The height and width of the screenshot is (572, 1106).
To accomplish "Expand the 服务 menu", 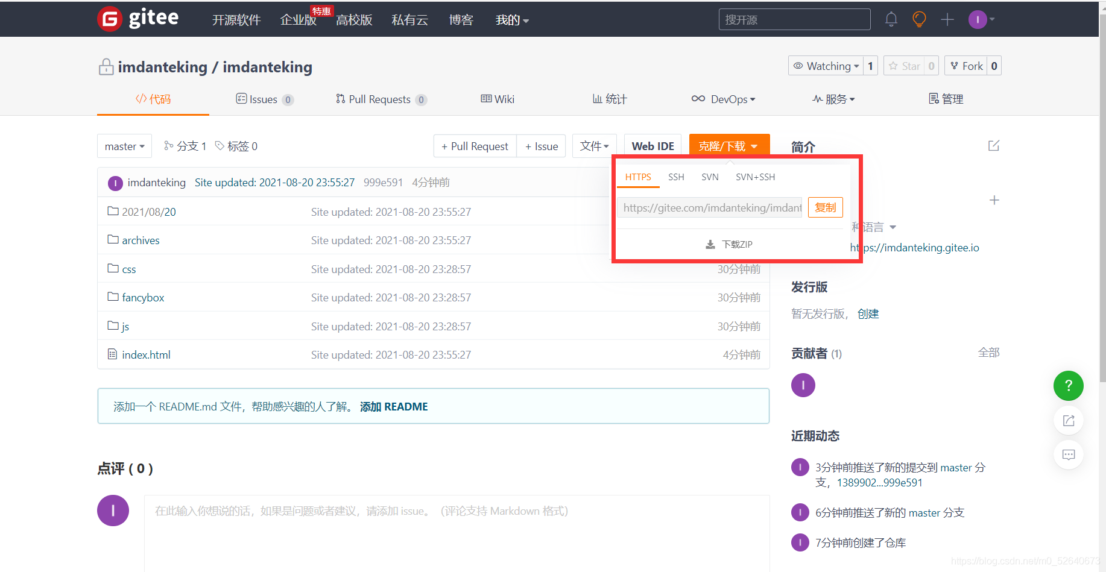I will pos(833,99).
